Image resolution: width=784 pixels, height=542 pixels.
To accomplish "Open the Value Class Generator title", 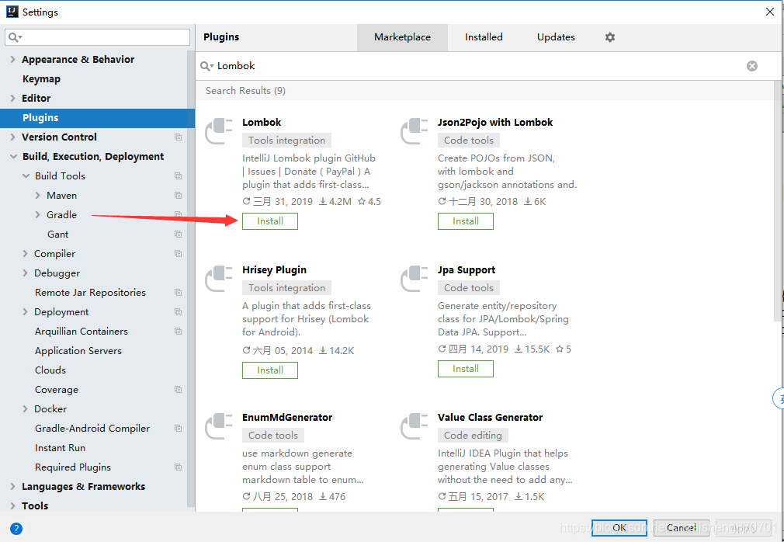I will pyautogui.click(x=490, y=418).
